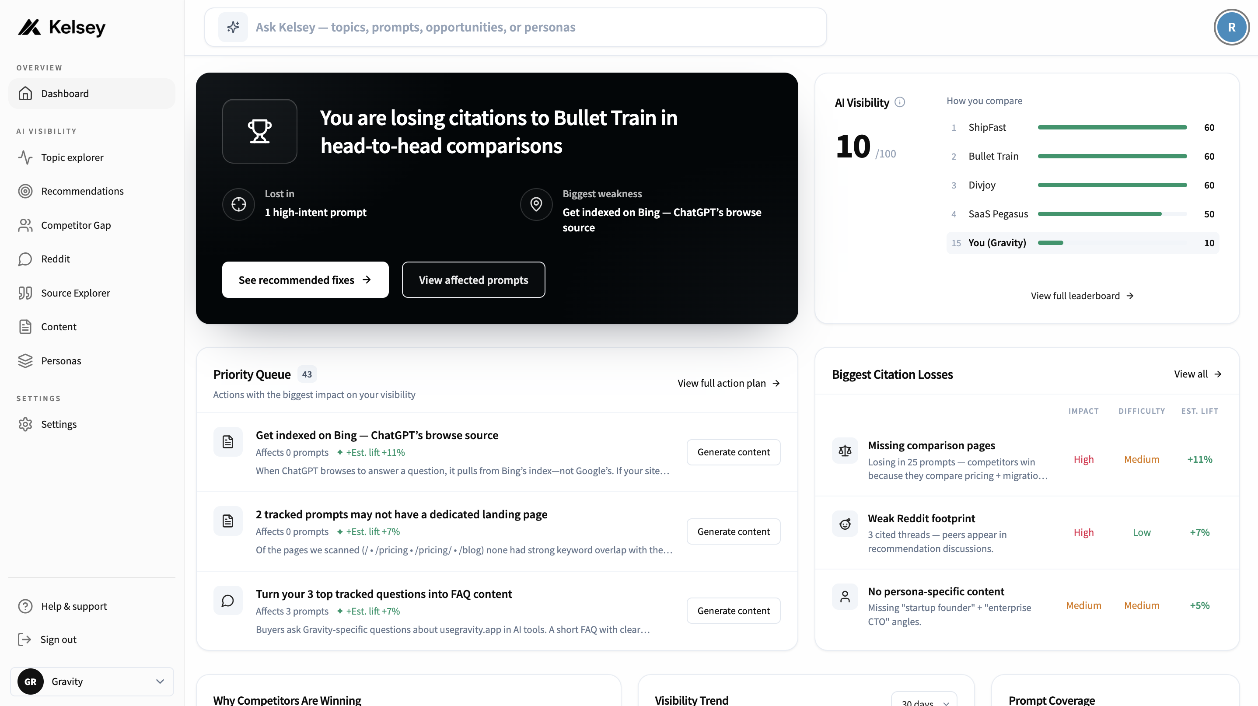Click View all in Biggest Citation Losses
The width and height of the screenshot is (1258, 706).
1198,374
